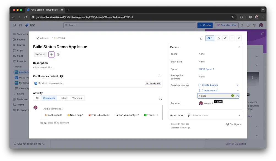Open the To Do status dropdown
Viewport: 276px width, 161px height.
pos(39,54)
